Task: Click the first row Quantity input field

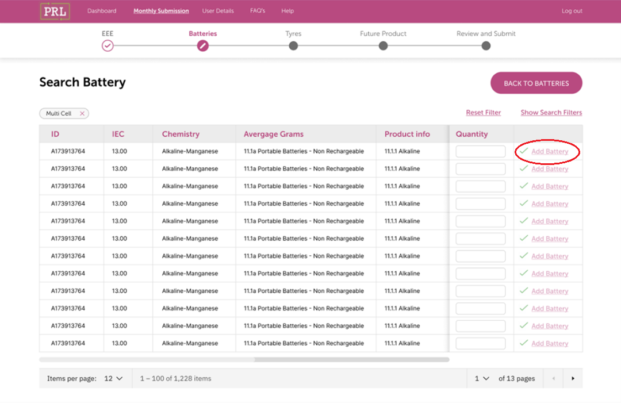Action: (480, 152)
